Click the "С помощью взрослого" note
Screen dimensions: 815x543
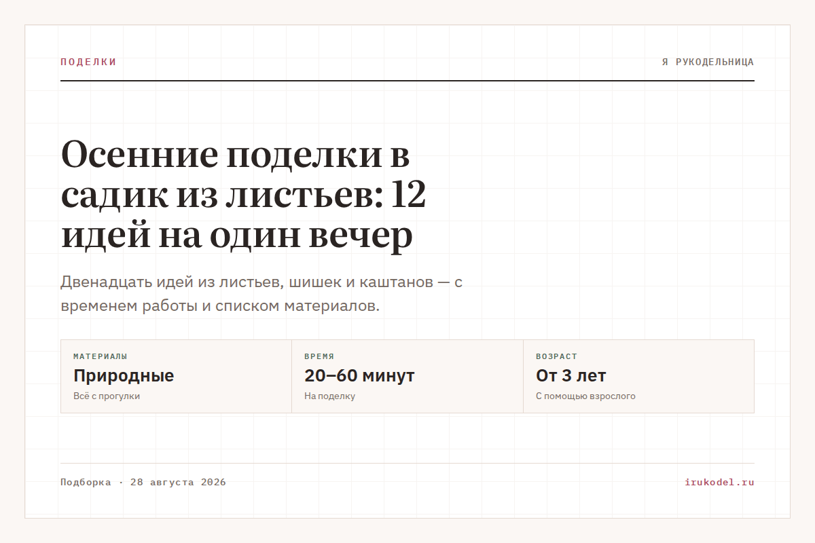(585, 396)
